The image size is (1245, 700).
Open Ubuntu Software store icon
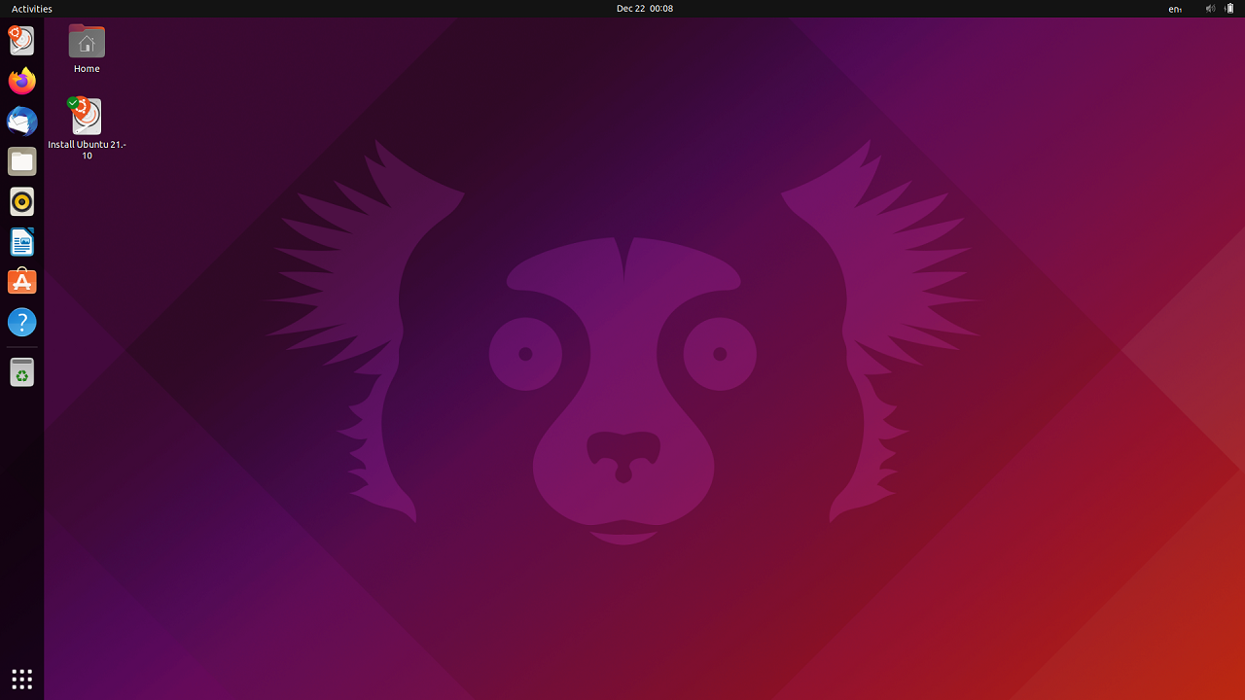21,282
